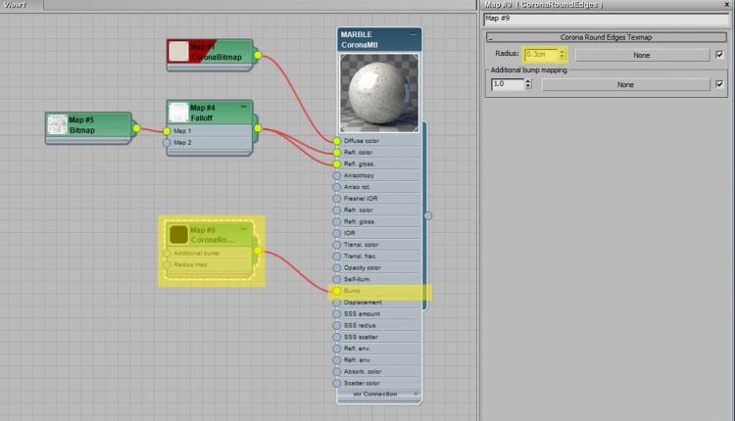
Task: Select the Map #5 Bitmap node thumbnail
Action: 57,125
